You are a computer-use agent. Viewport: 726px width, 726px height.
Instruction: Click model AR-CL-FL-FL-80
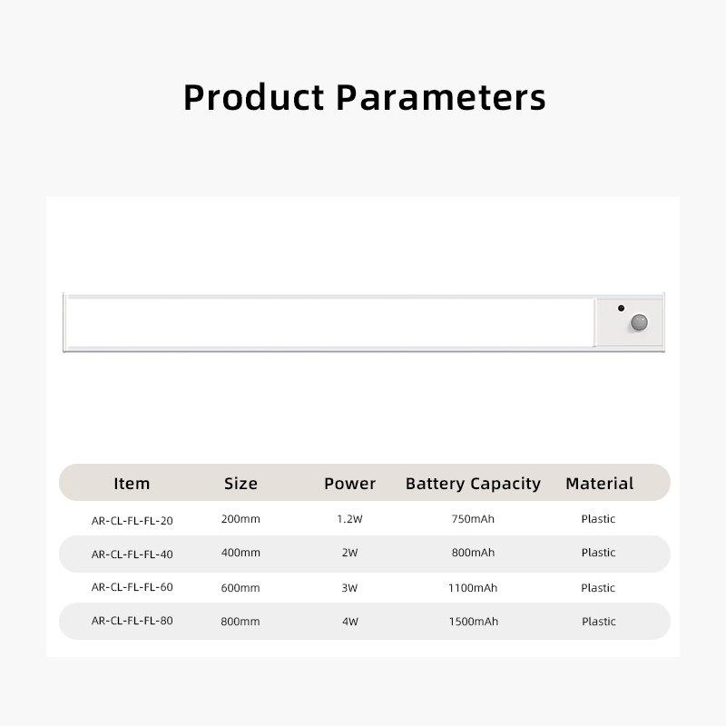[x=132, y=621]
